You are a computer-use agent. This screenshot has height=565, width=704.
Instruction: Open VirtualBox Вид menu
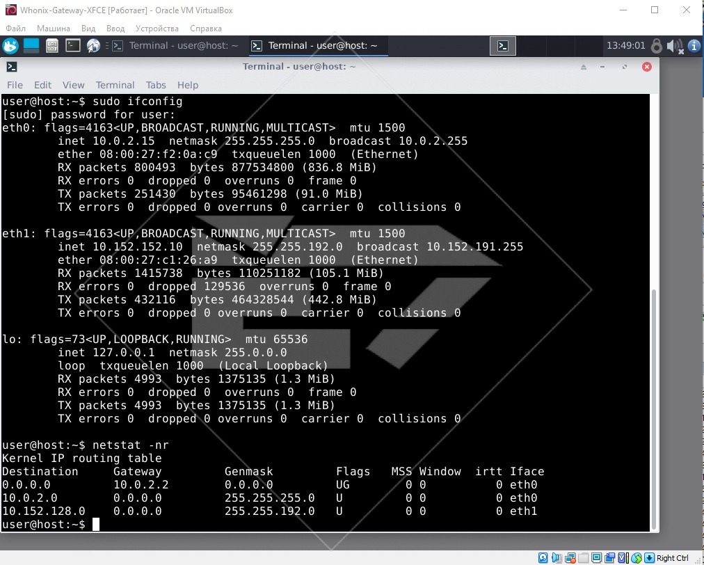88,29
